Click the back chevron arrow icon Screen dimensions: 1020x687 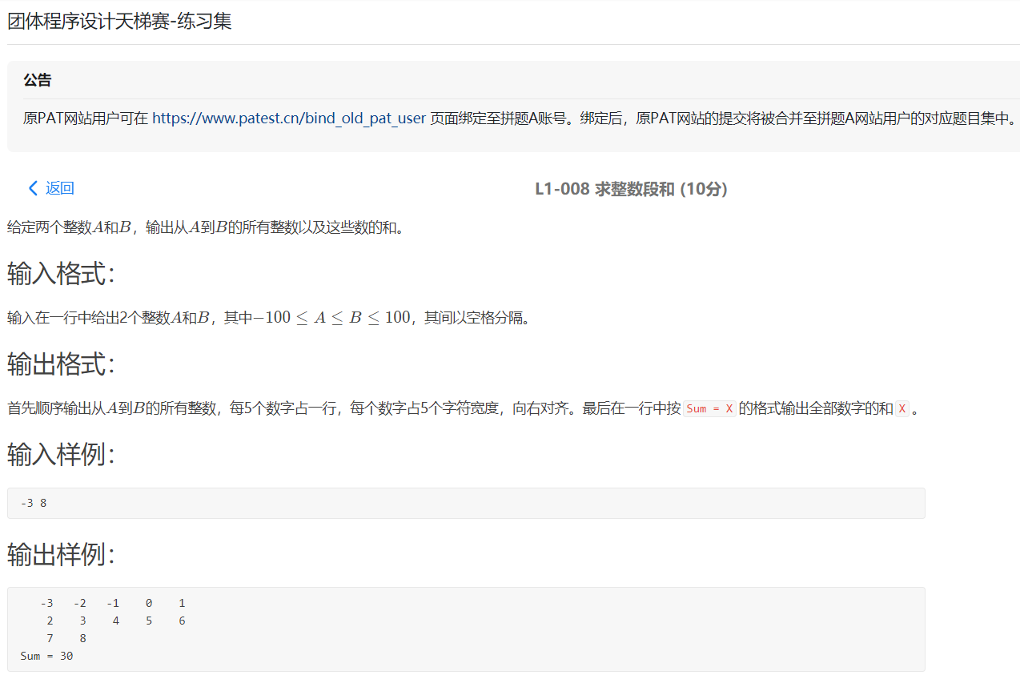pos(32,188)
